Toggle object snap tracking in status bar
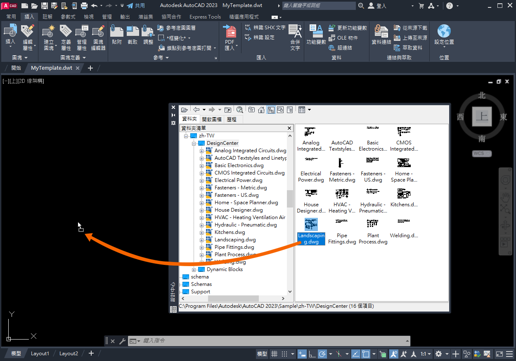Viewport: 516px width, 361px height. [355, 354]
